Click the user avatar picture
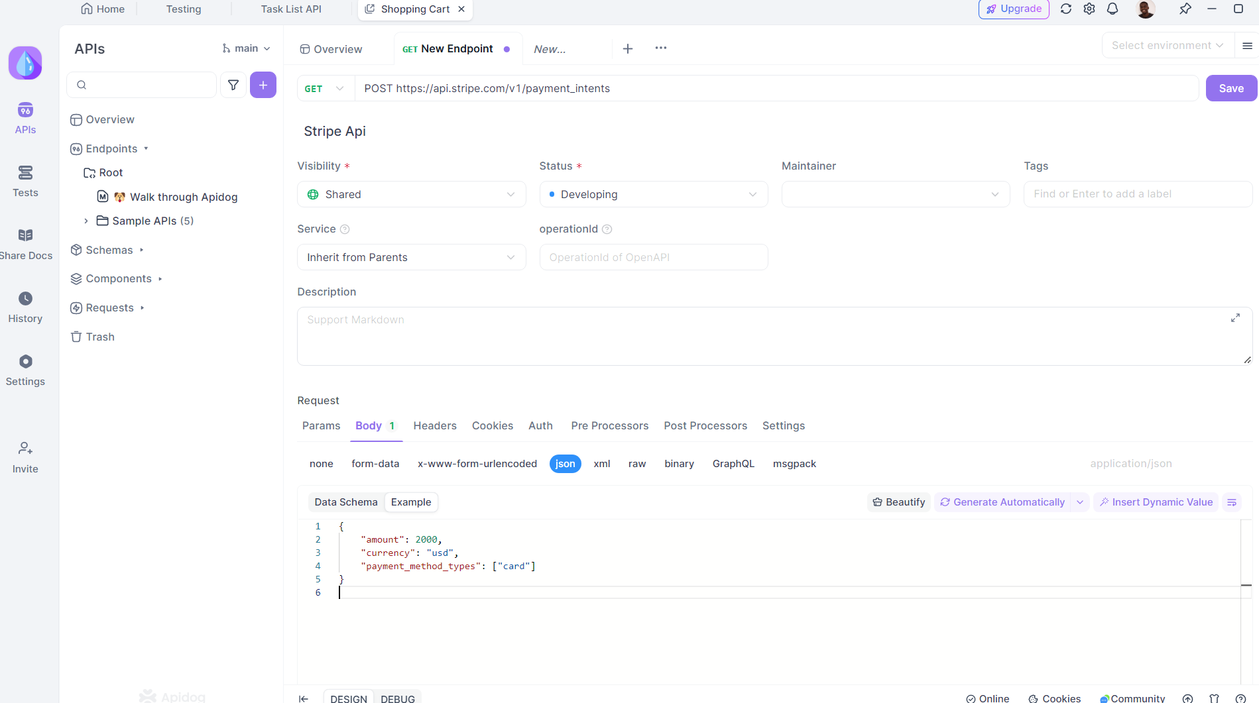The image size is (1259, 703). (1145, 9)
